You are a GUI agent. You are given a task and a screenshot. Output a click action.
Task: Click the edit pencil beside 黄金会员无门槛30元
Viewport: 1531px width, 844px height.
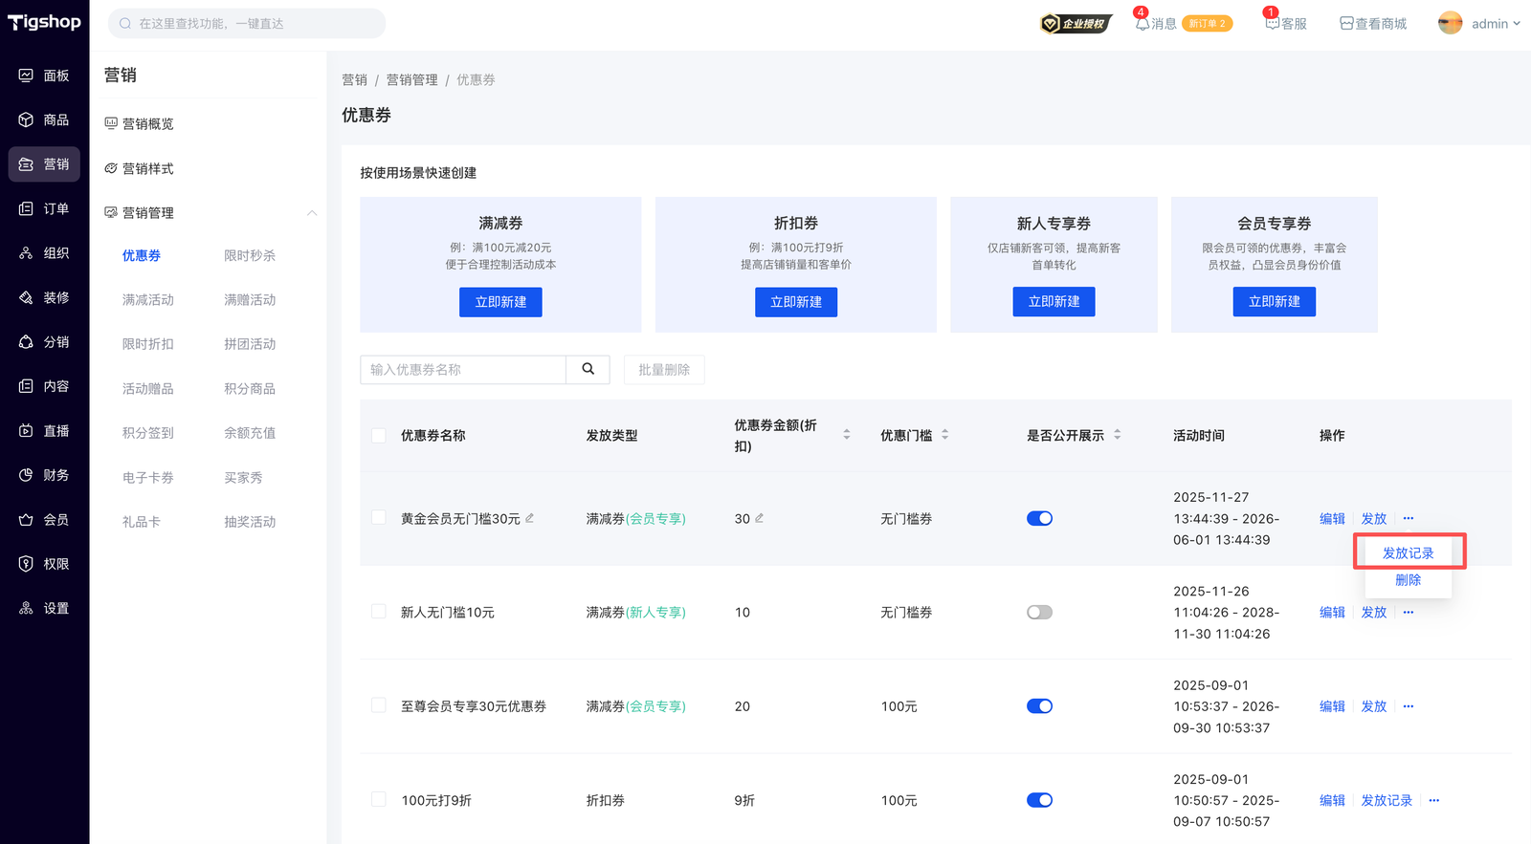pyautogui.click(x=529, y=518)
